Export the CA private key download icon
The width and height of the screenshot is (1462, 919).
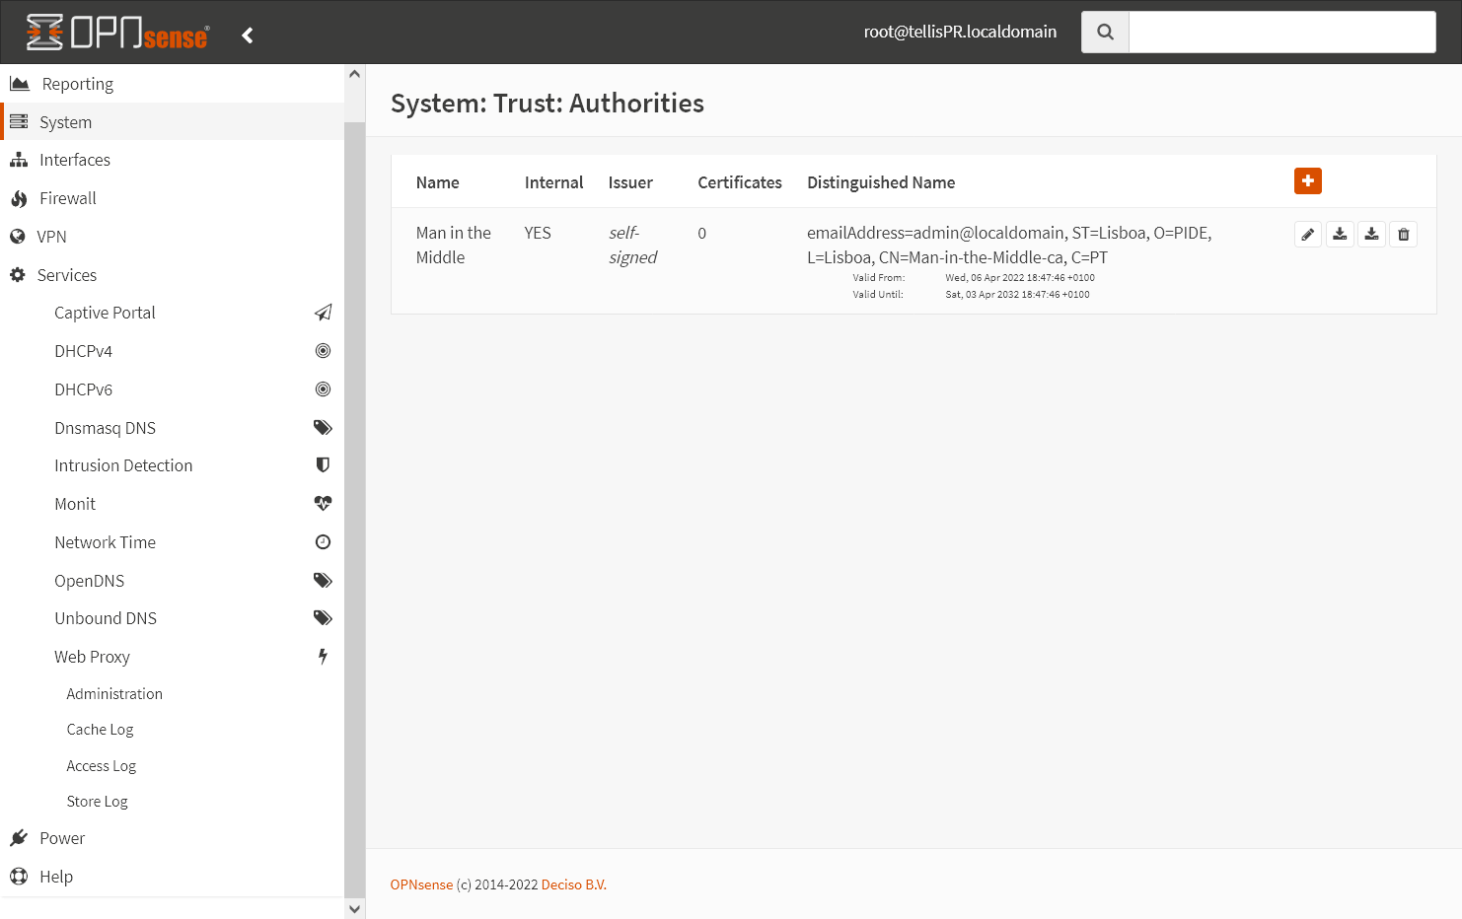[x=1371, y=234]
